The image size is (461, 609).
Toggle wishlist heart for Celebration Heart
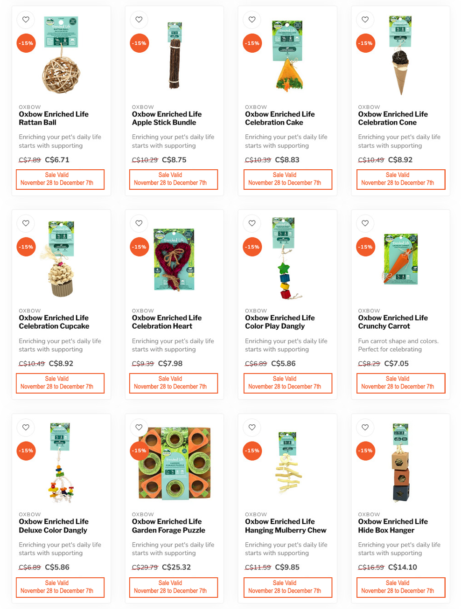click(x=139, y=223)
